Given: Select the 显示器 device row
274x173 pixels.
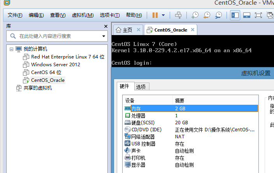Looking at the screenshot, I should pos(191,165).
